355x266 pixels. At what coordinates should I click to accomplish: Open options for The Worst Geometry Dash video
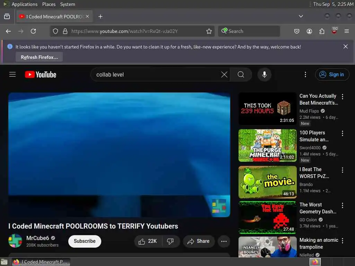[343, 205]
